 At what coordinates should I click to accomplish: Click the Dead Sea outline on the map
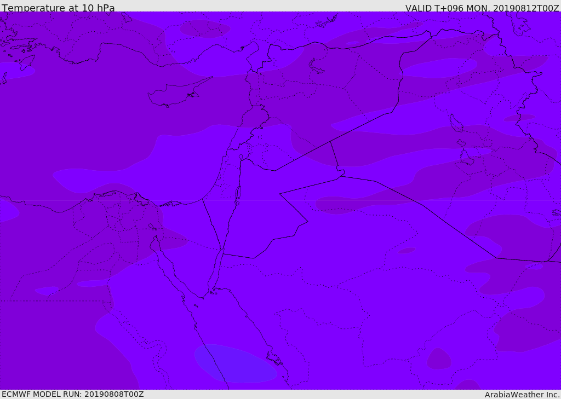(238, 195)
